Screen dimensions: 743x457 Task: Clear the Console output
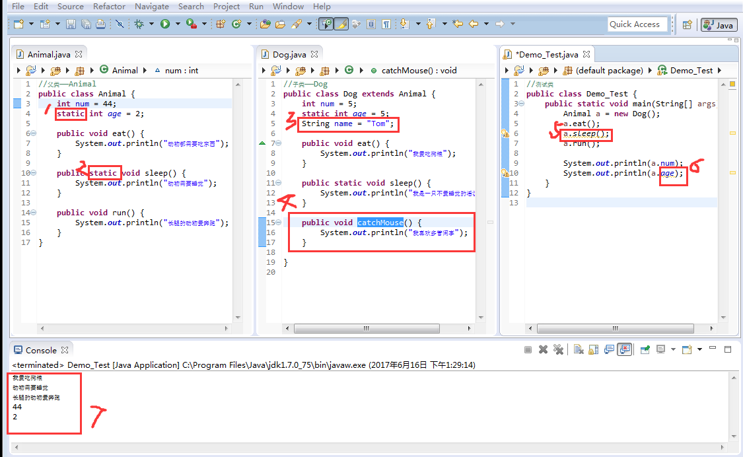click(x=579, y=350)
